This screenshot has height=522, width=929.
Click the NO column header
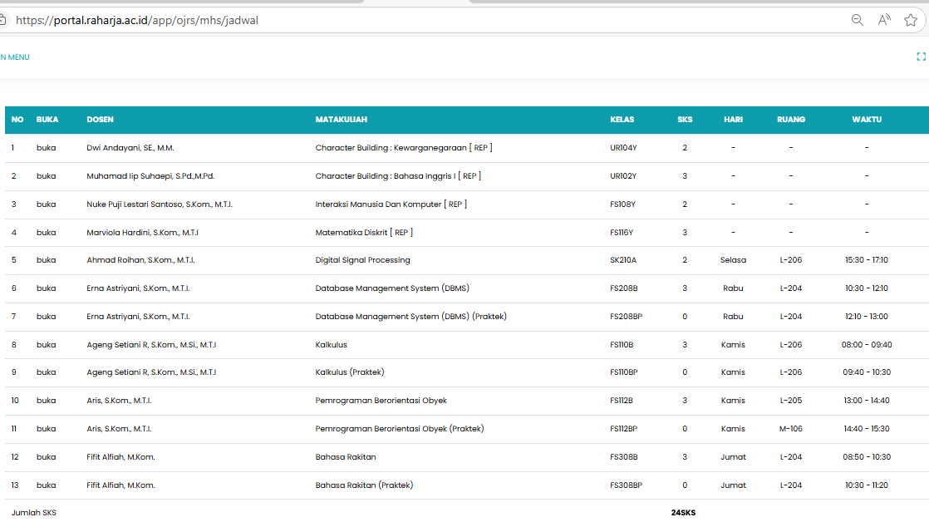click(x=17, y=120)
